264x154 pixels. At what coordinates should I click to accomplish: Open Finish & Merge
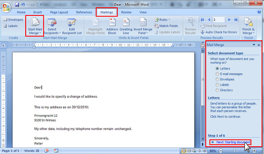249,26
